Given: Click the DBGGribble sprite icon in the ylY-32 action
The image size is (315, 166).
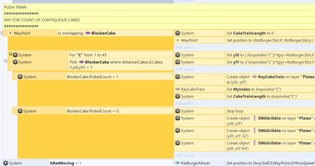Looking at the screenshot, I should pos(254,130).
